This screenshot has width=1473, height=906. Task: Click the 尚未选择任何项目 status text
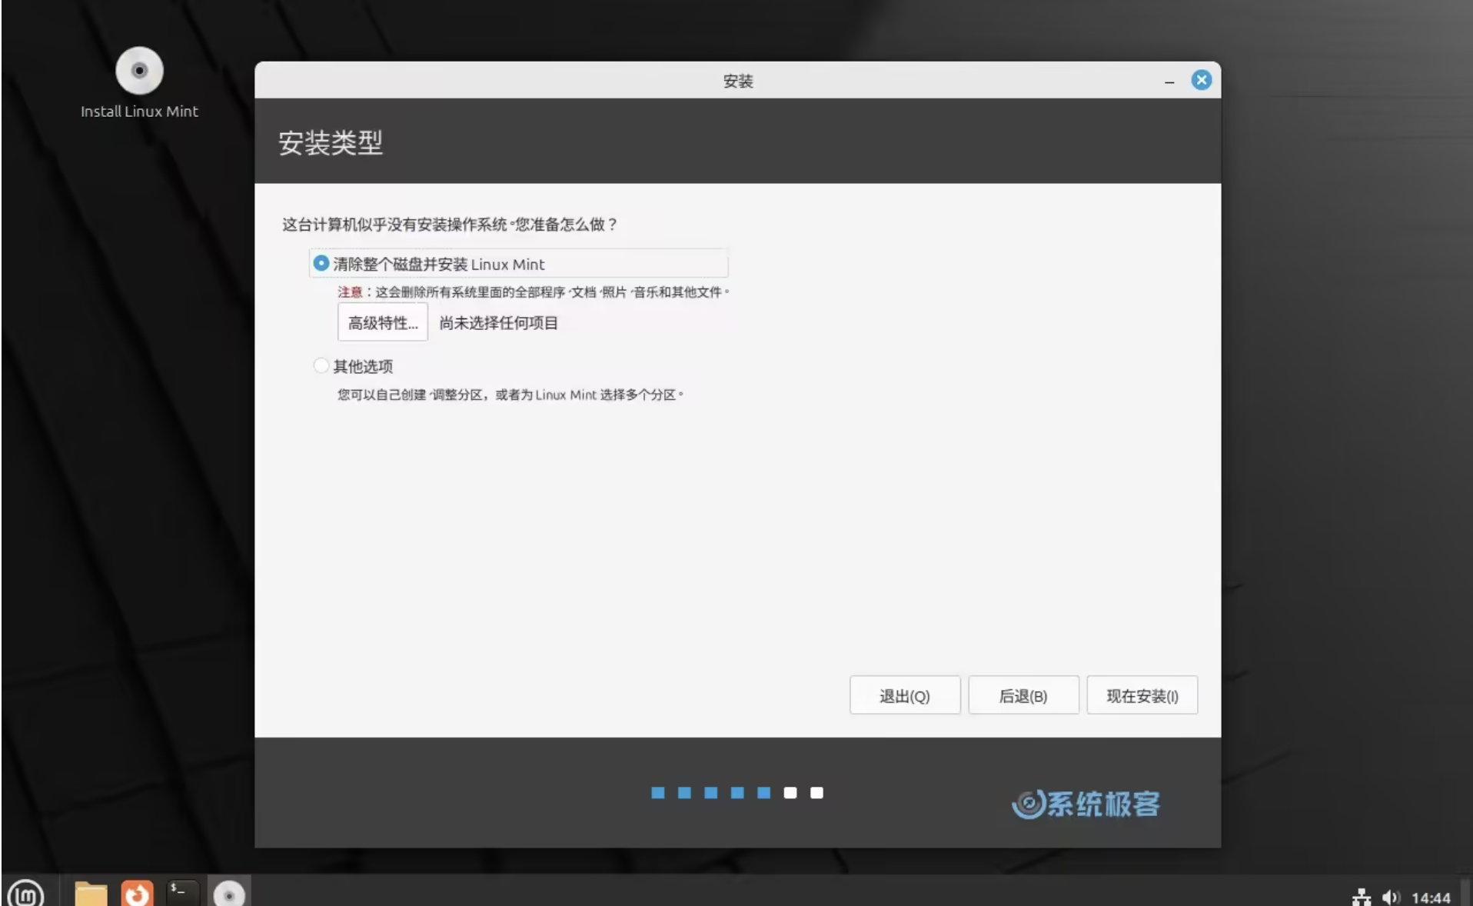pos(498,322)
